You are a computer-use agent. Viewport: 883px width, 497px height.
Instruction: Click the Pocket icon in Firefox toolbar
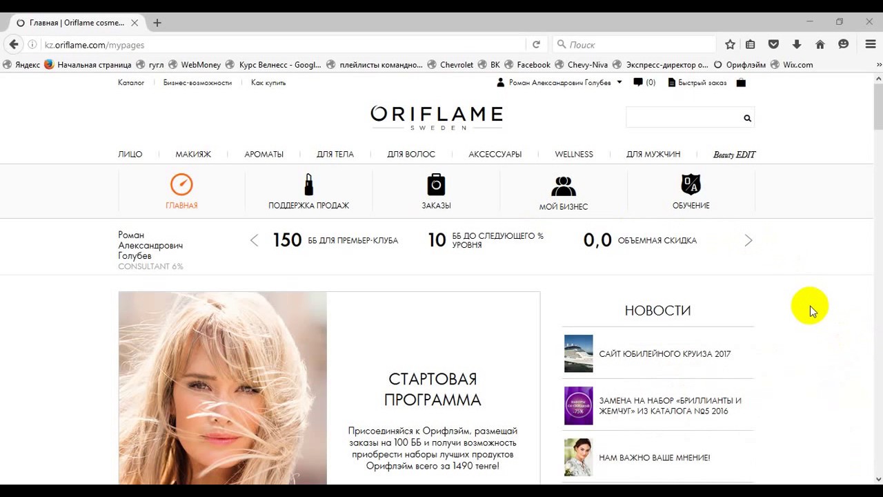click(x=773, y=44)
